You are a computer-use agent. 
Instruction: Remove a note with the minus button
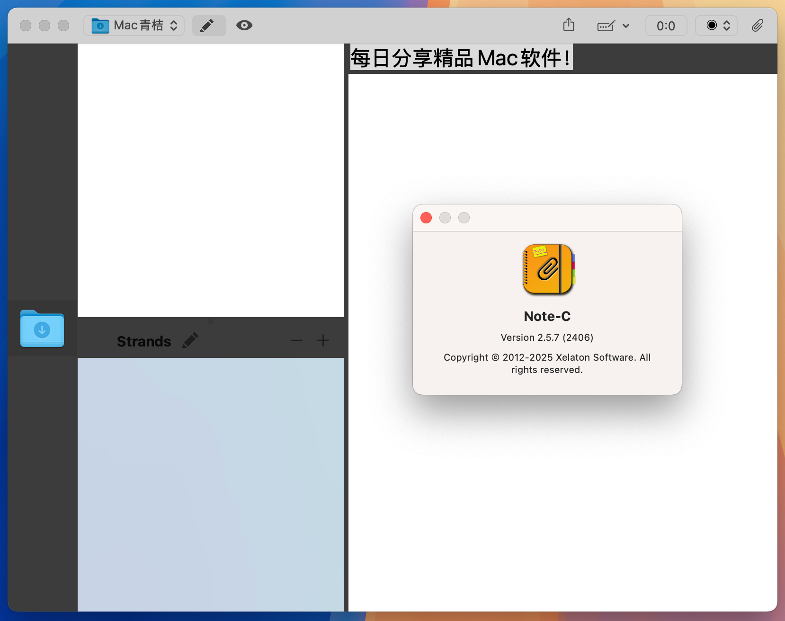[296, 340]
